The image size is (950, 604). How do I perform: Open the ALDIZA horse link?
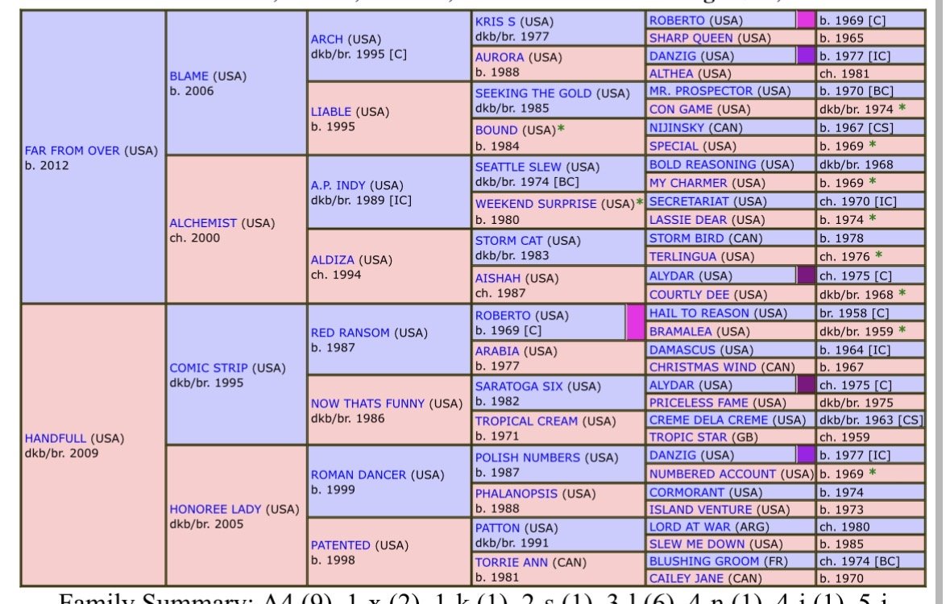pyautogui.click(x=333, y=260)
